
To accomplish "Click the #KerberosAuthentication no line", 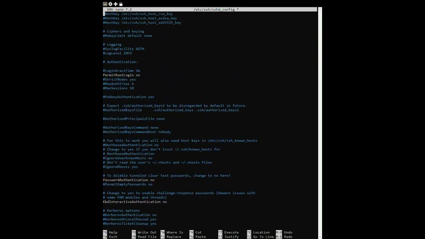I will [129, 215].
